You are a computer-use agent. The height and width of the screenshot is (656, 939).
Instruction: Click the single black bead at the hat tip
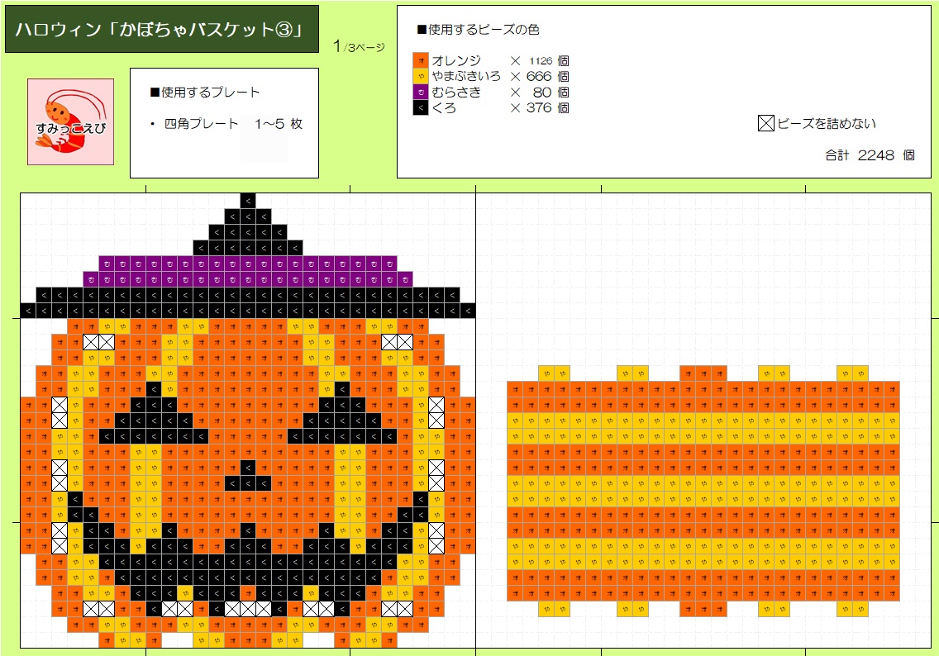[248, 200]
